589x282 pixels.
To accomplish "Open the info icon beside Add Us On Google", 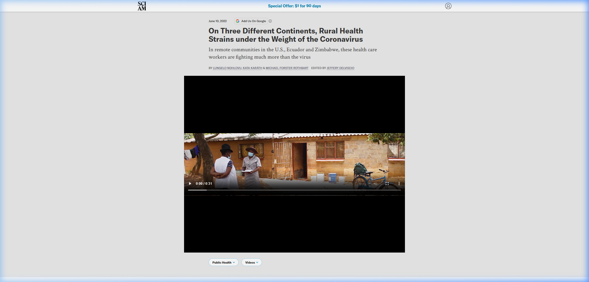I will tap(270, 21).
